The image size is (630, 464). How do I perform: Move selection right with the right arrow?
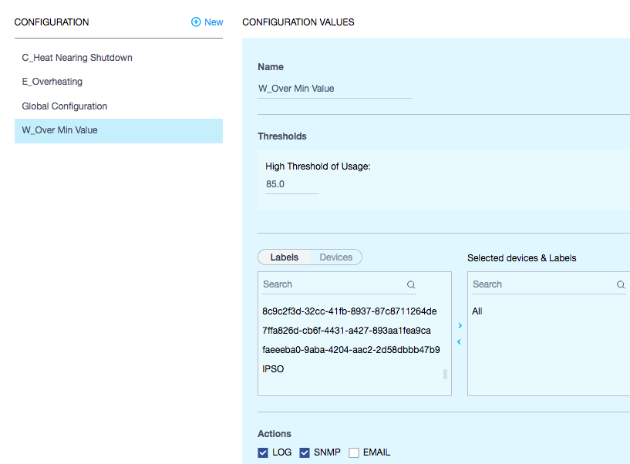pyautogui.click(x=460, y=325)
